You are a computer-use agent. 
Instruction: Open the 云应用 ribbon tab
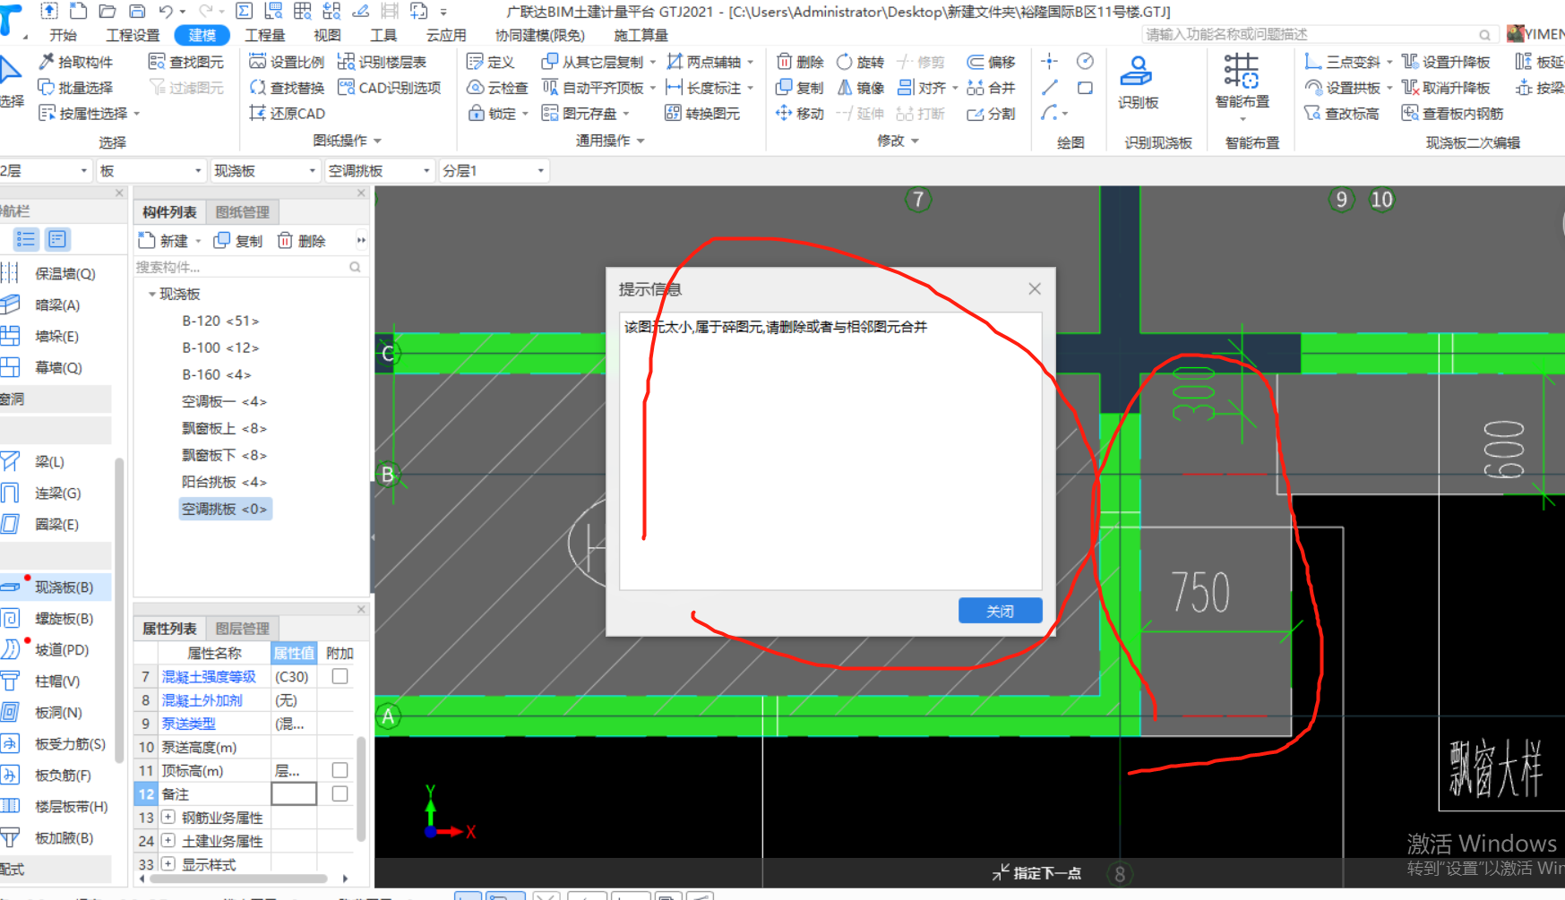click(446, 35)
